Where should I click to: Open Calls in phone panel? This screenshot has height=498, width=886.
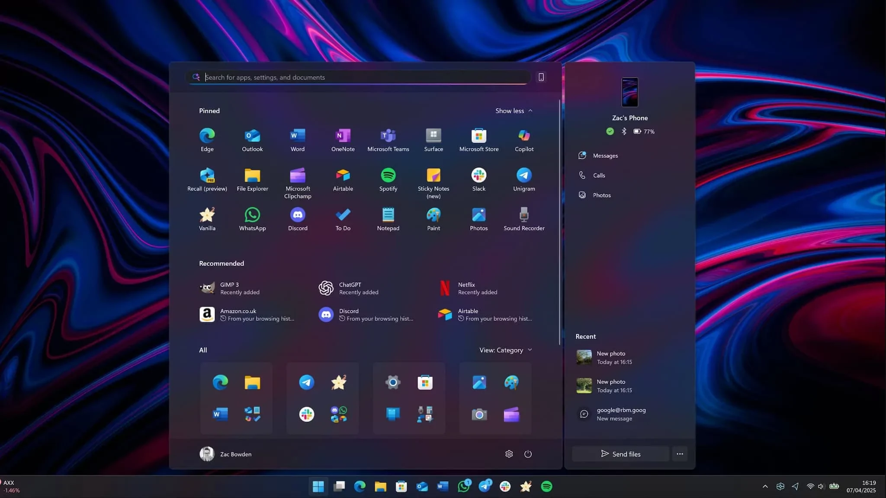point(599,176)
